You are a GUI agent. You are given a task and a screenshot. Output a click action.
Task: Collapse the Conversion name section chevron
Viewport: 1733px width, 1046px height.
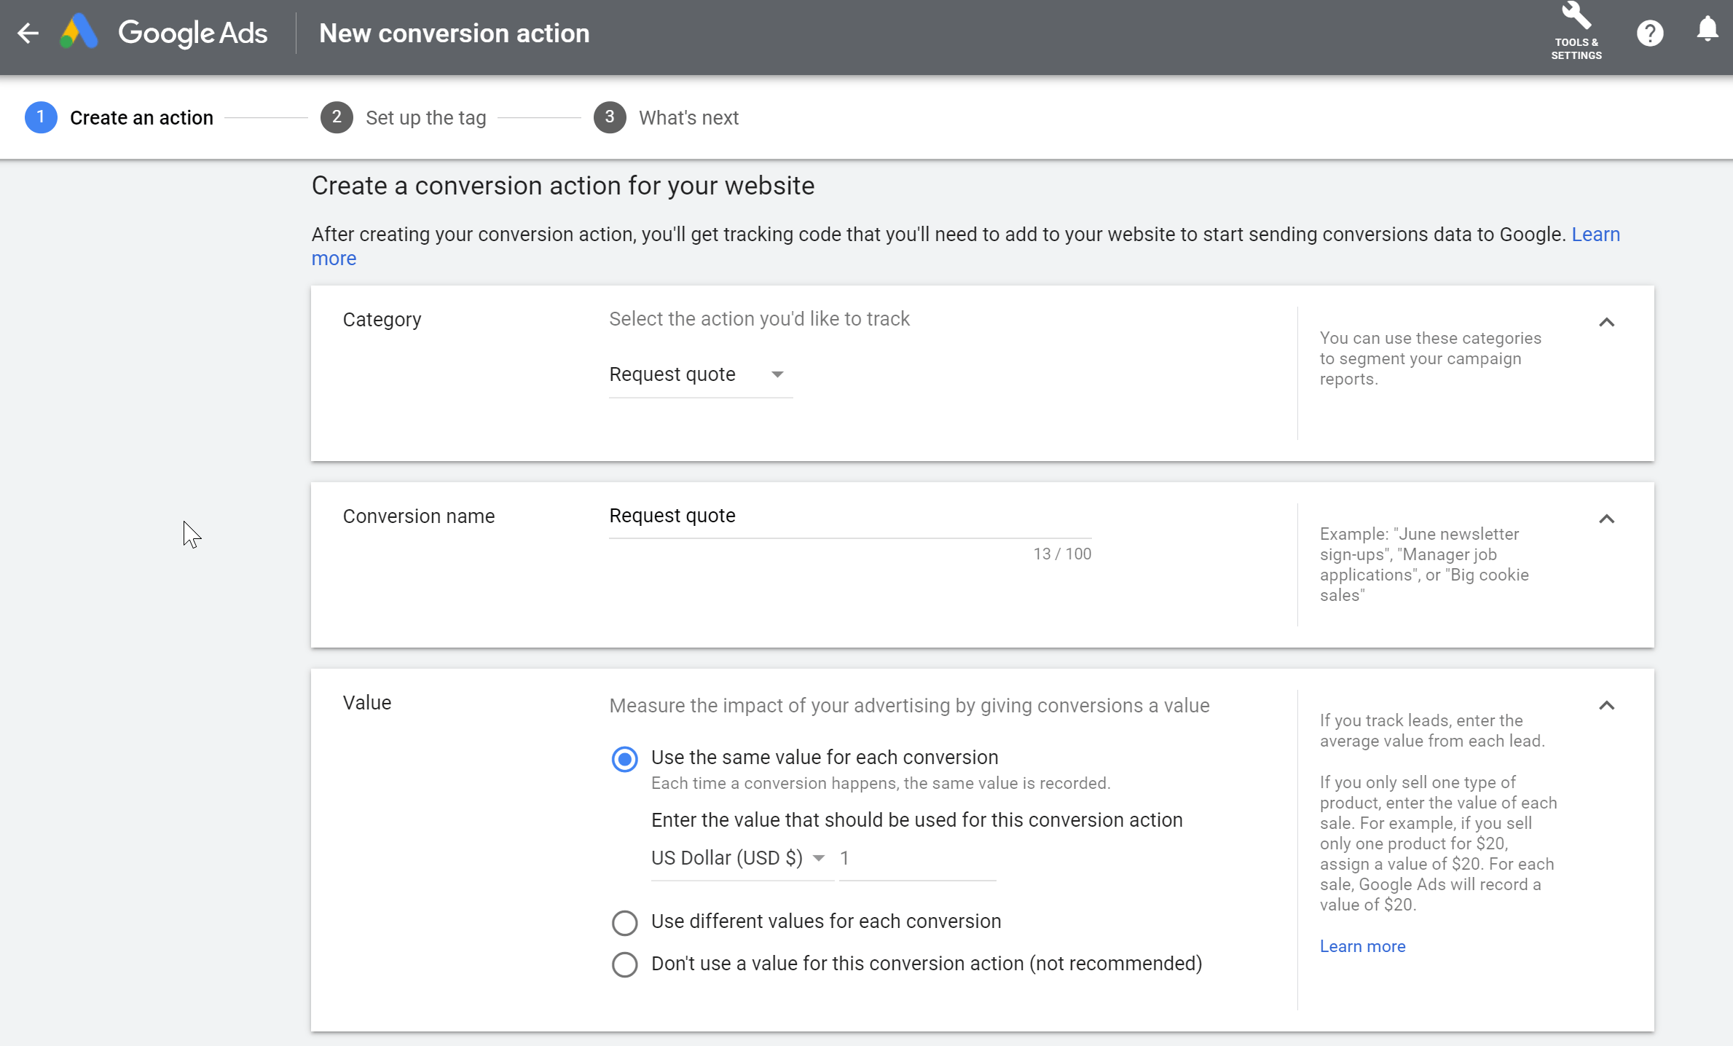click(1606, 519)
